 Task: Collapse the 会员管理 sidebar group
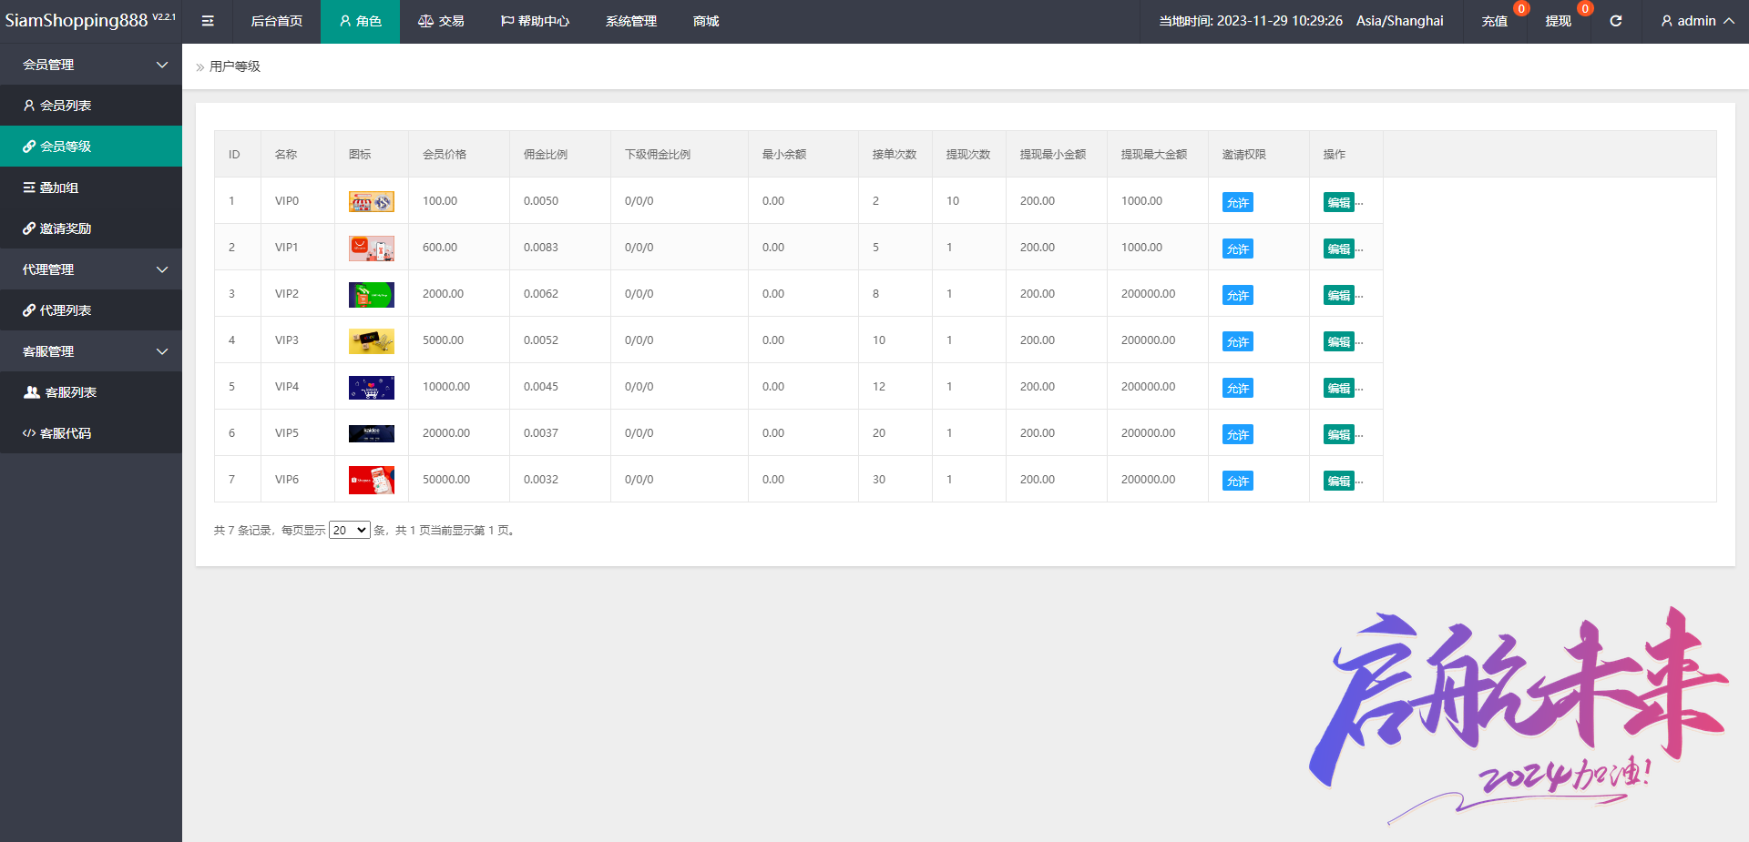(x=91, y=65)
